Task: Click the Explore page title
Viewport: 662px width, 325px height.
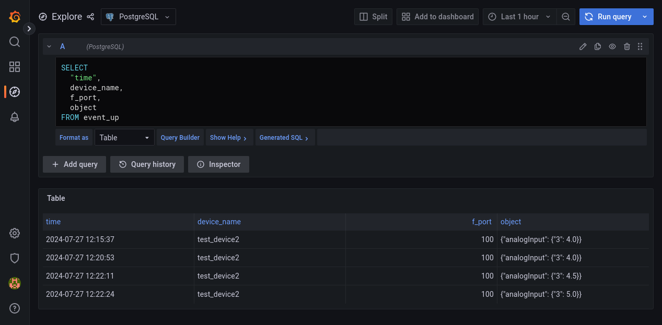Action: click(67, 17)
